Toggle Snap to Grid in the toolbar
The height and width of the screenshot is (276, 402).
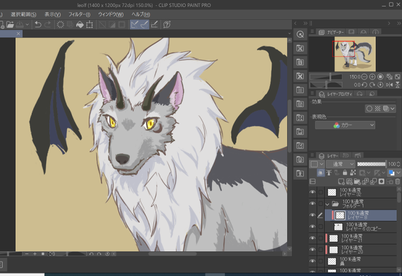[x=154, y=25]
